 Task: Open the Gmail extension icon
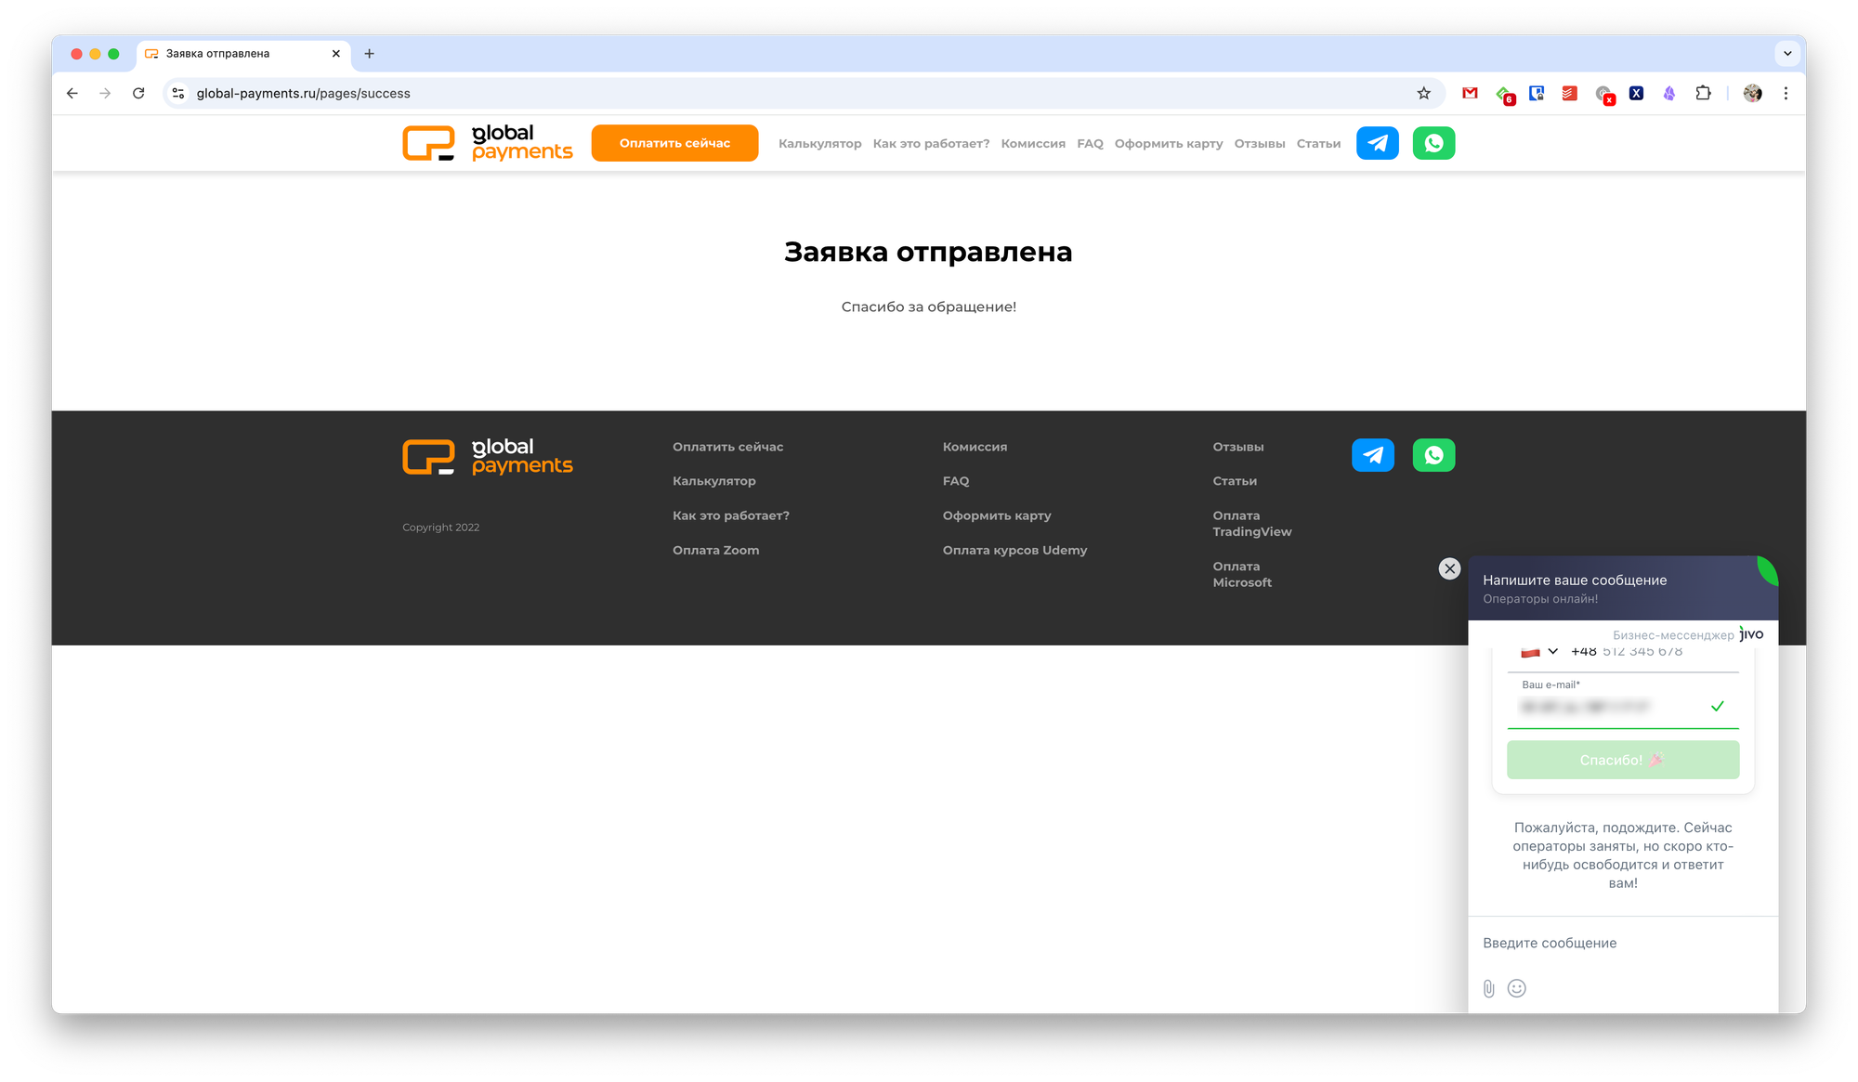click(1470, 93)
